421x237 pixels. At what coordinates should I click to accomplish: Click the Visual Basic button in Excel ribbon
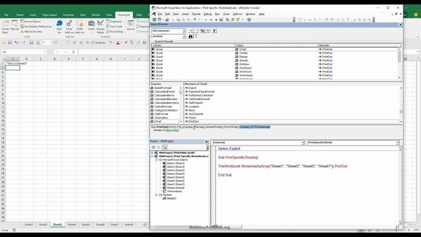coord(5,27)
